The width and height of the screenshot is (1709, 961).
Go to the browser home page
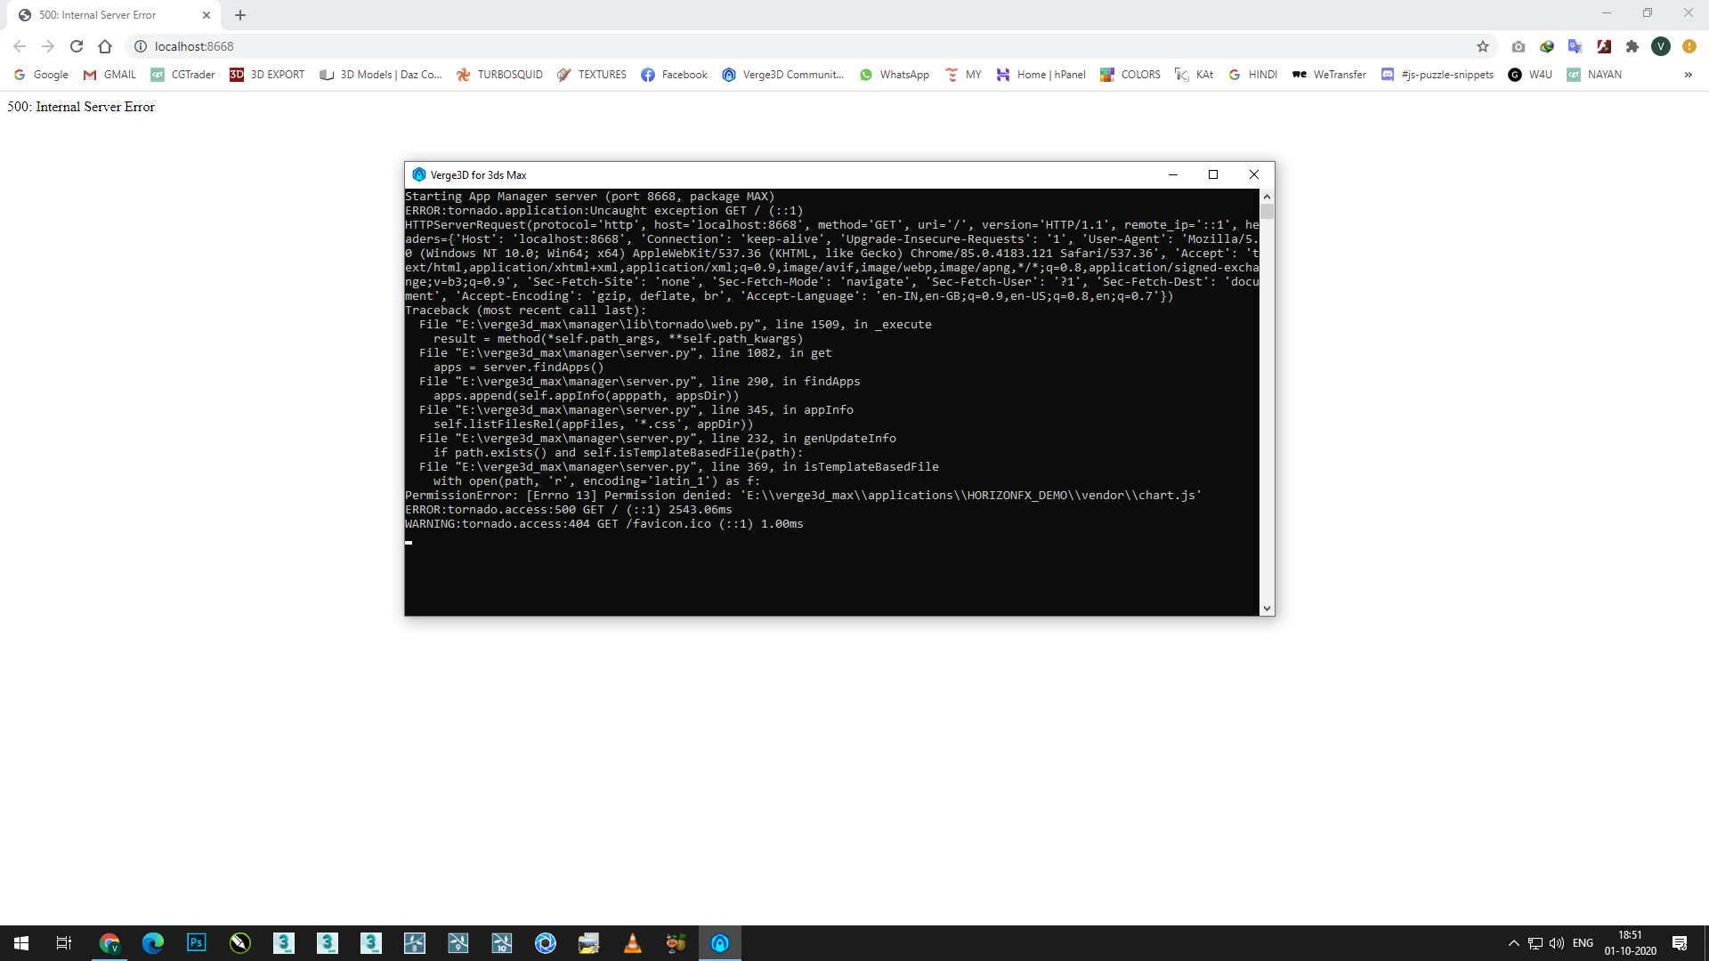click(x=105, y=46)
